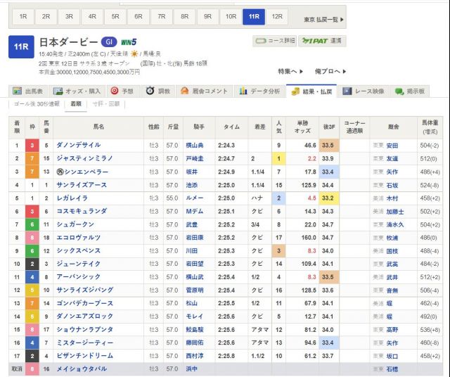The image size is (450, 377).
Task: Open jockey 戸崎圭 profile link
Action: (195, 158)
